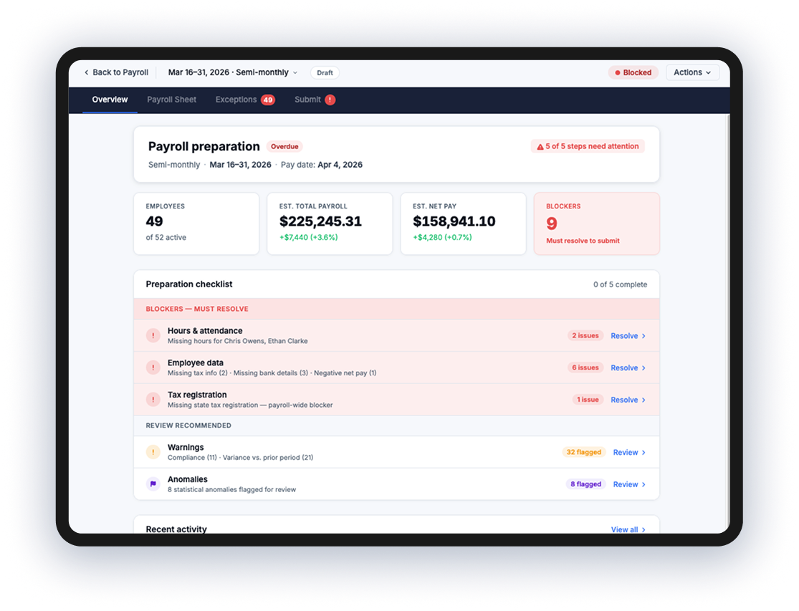The image size is (799, 611).
Task: Click the Recent activity heading
Action: click(x=176, y=529)
